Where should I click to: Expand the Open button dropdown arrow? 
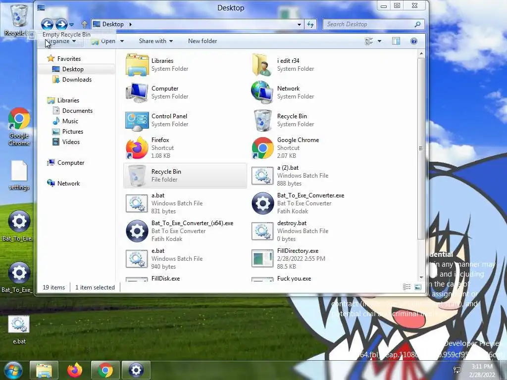pyautogui.click(x=122, y=41)
